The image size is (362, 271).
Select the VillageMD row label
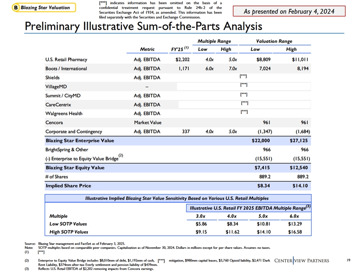point(56,87)
